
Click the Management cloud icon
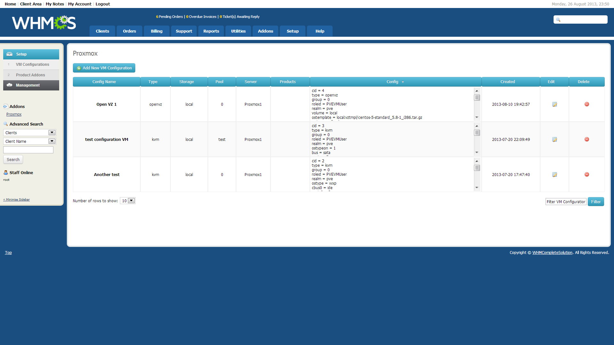10,85
